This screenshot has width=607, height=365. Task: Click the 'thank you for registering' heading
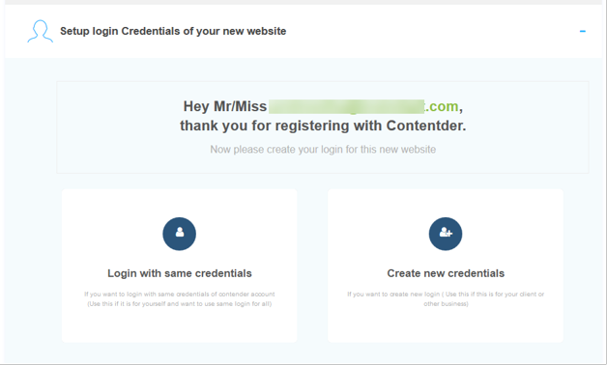coord(323,126)
